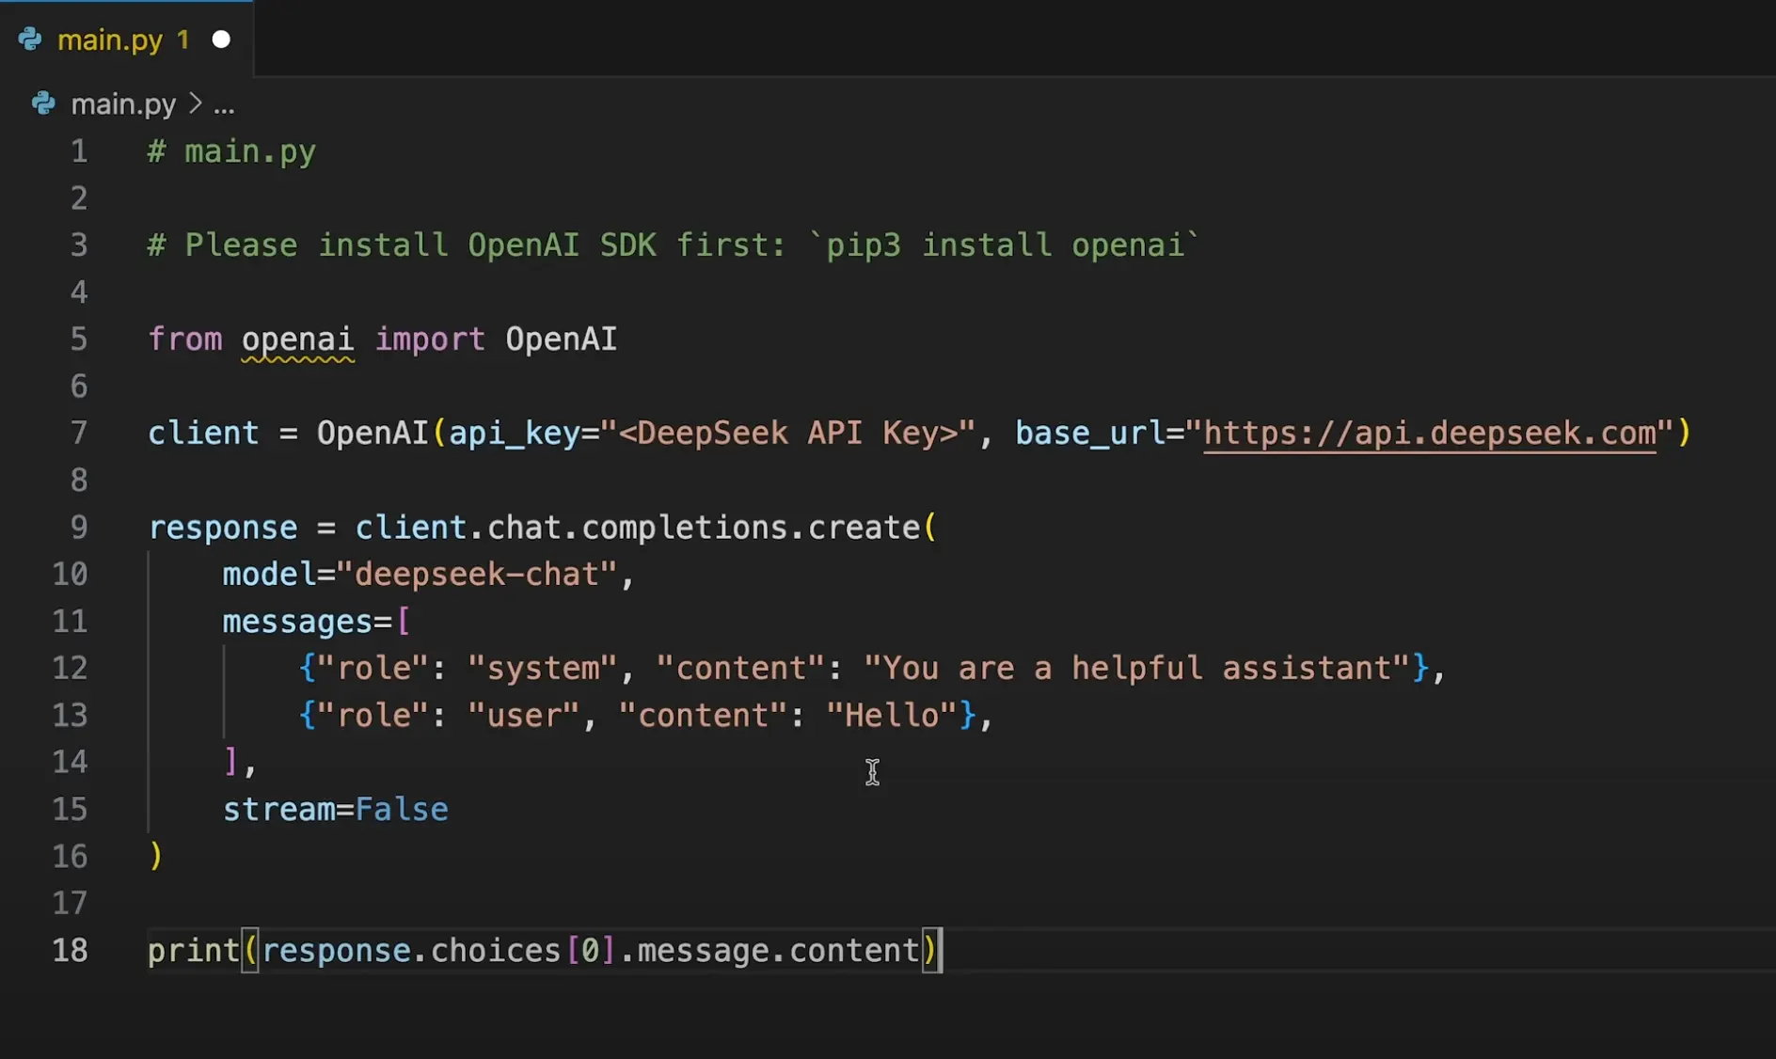Click the '<DeepSeek API Key>' string
Screen dimensions: 1776x1059
click(x=797, y=434)
